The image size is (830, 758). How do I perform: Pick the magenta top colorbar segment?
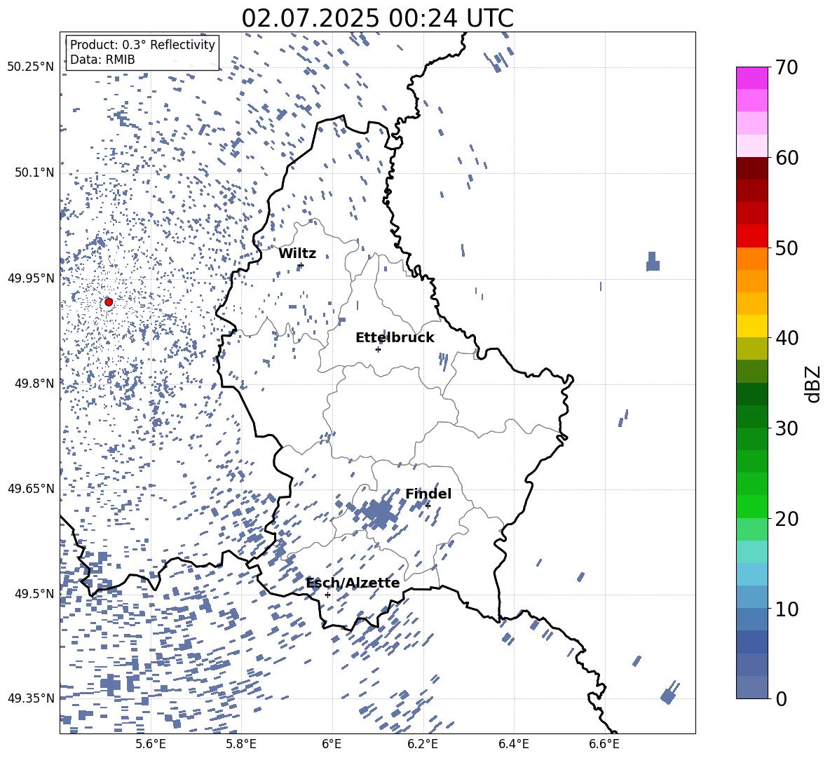(x=751, y=79)
